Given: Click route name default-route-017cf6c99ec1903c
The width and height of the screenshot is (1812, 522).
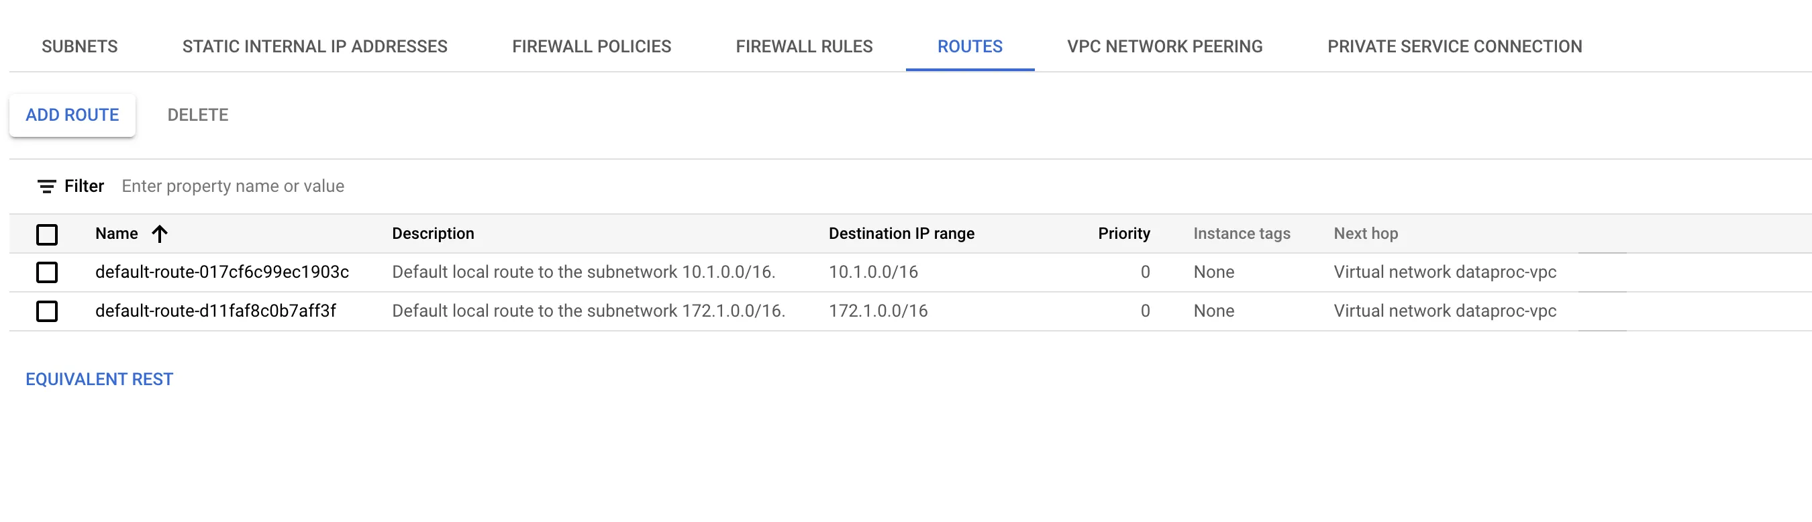Looking at the screenshot, I should tap(221, 272).
